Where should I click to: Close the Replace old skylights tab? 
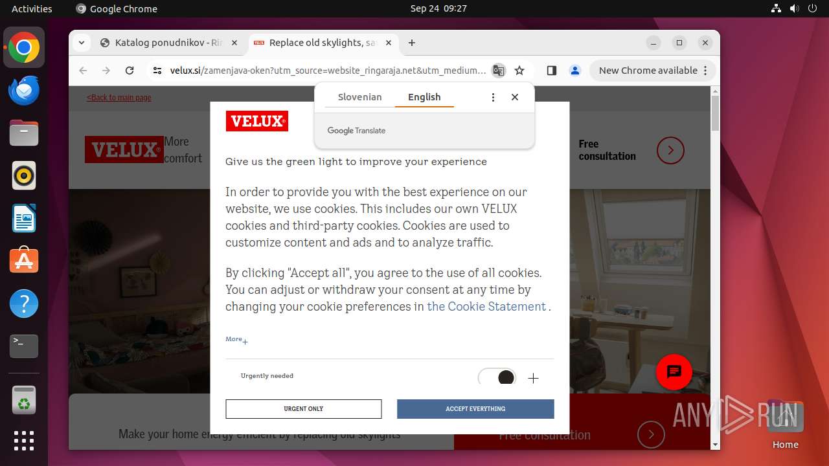click(x=389, y=43)
